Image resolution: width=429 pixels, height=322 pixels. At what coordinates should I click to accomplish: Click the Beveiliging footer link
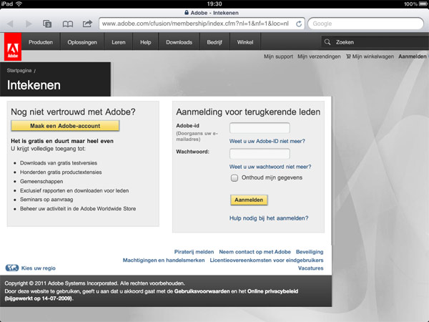(x=310, y=252)
